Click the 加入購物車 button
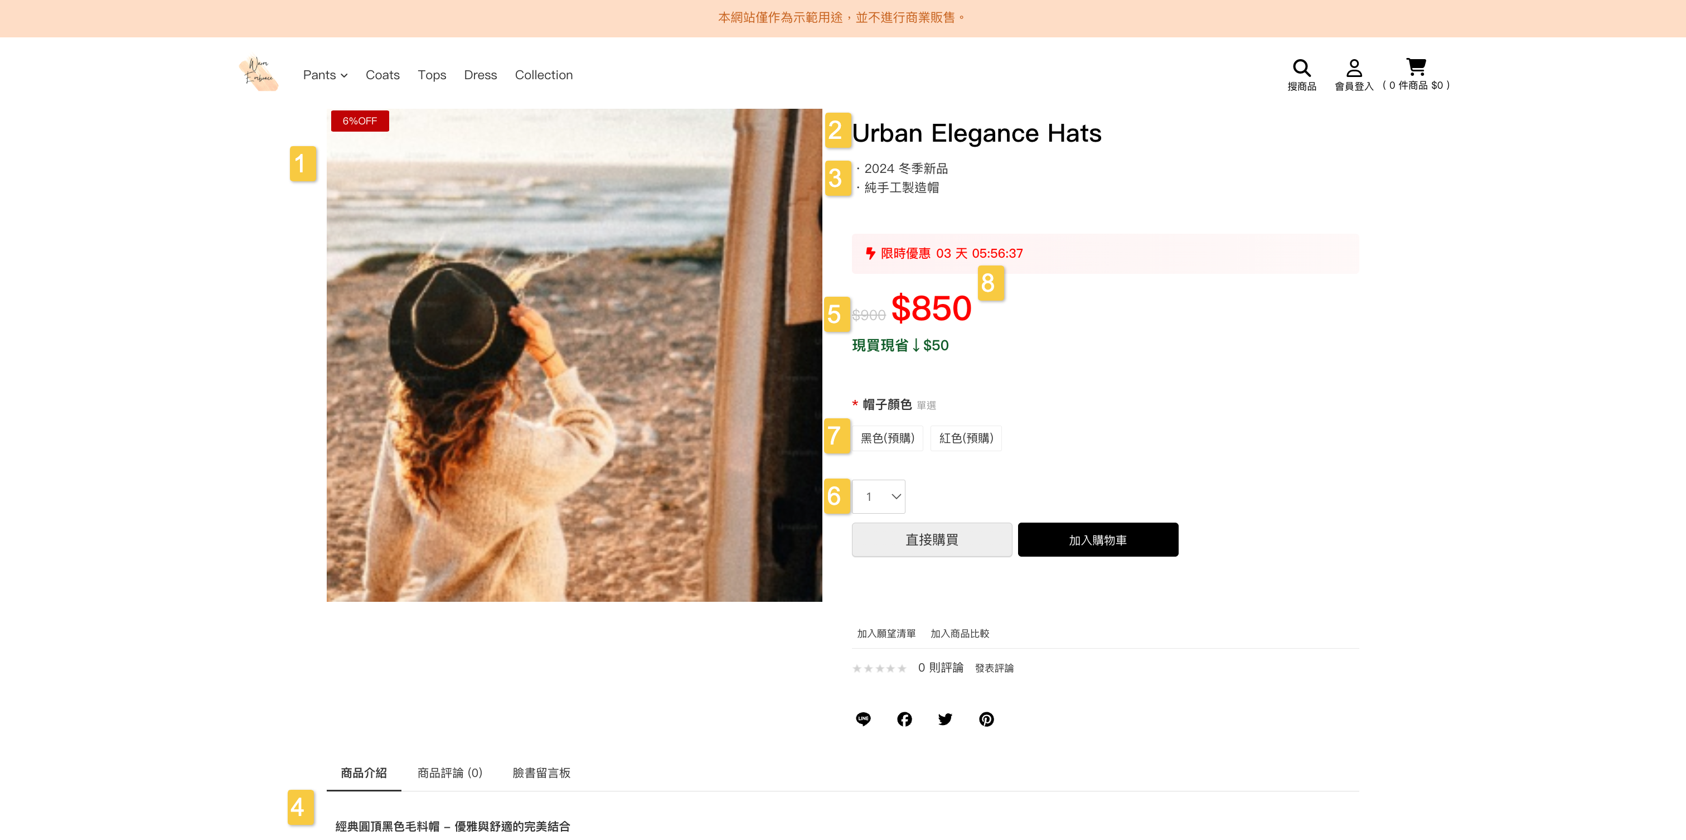The width and height of the screenshot is (1686, 840). click(1098, 539)
